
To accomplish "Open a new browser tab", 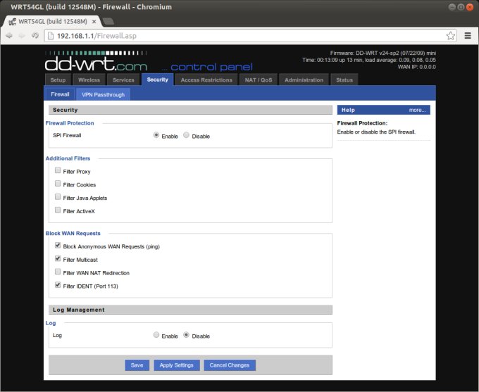I will pyautogui.click(x=108, y=21).
